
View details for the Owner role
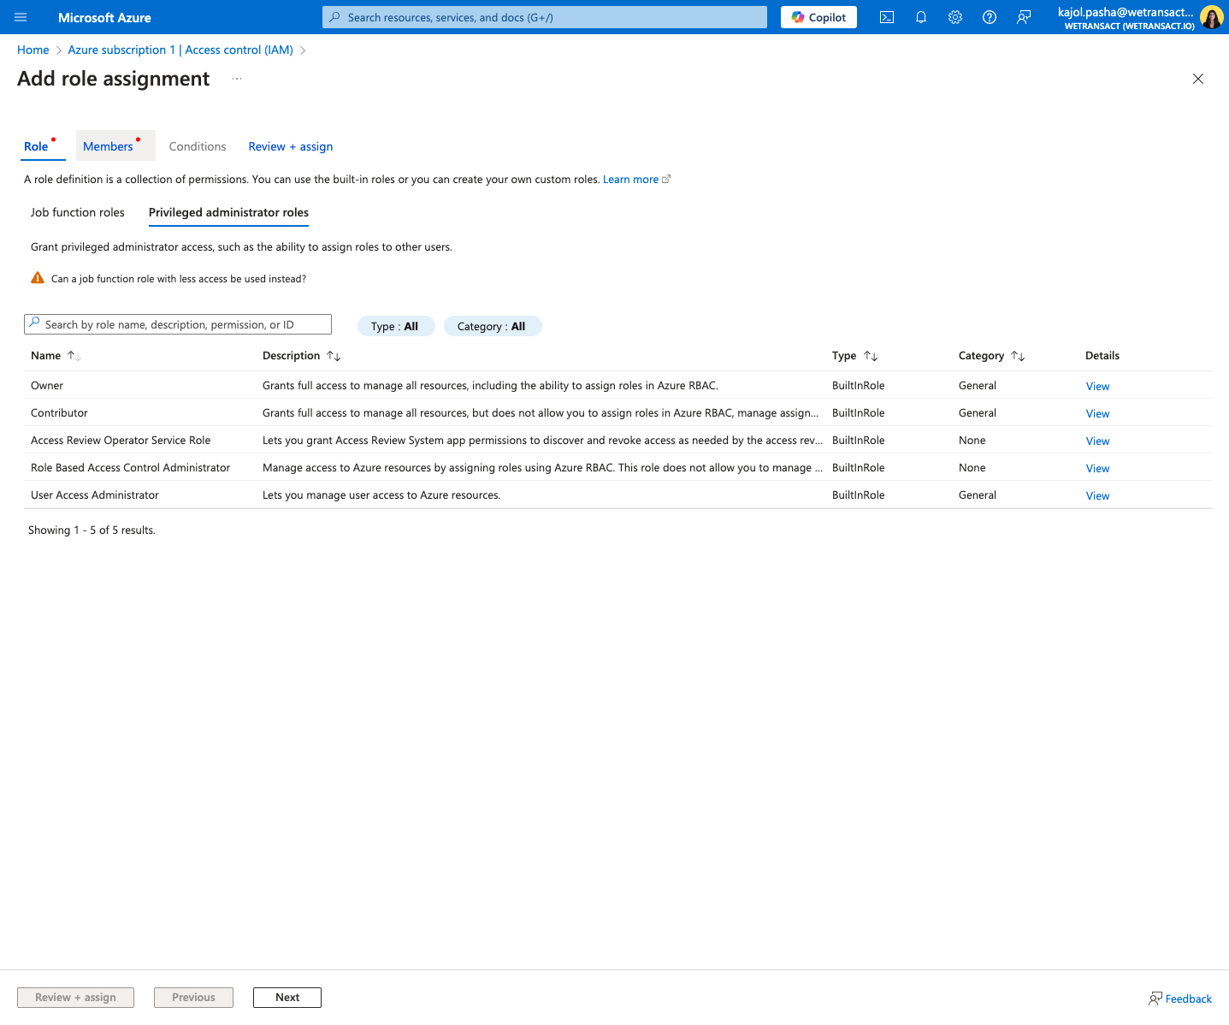coord(1097,387)
